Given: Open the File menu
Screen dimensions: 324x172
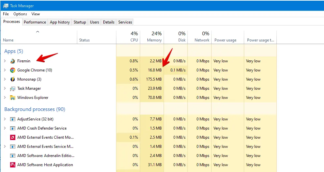Looking at the screenshot, I should (x=6, y=14).
